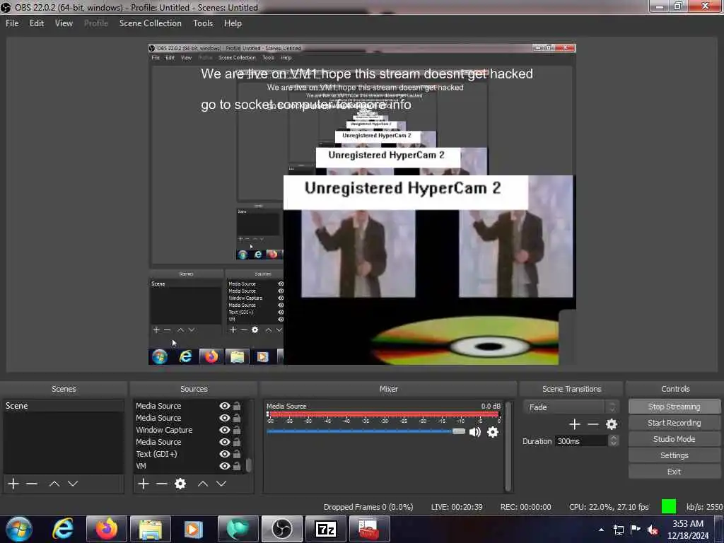Toggle visibility of second Media Source

click(x=224, y=418)
